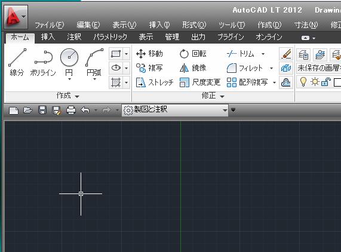The image size is (341, 252).
Task: Click the offset icon in modify panel
Action: [286, 82]
